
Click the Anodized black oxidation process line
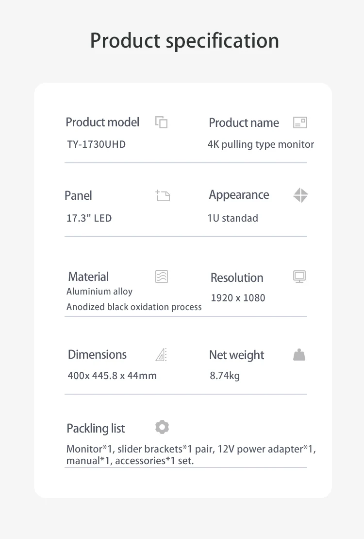coord(134,307)
